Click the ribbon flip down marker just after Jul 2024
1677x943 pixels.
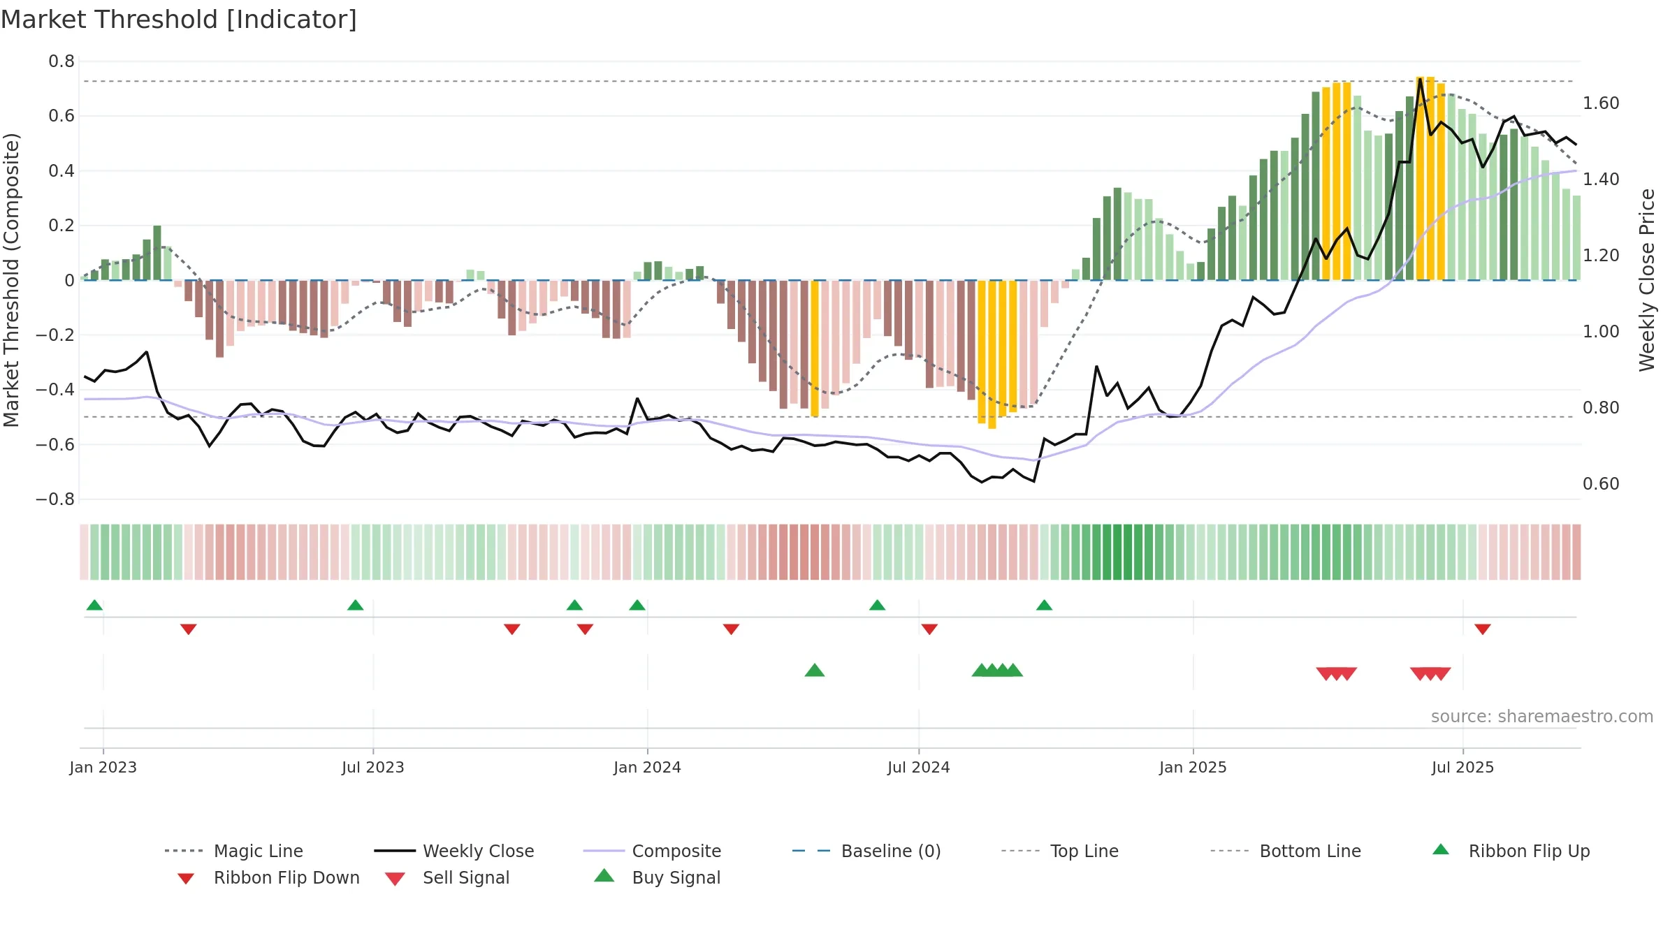[929, 629]
